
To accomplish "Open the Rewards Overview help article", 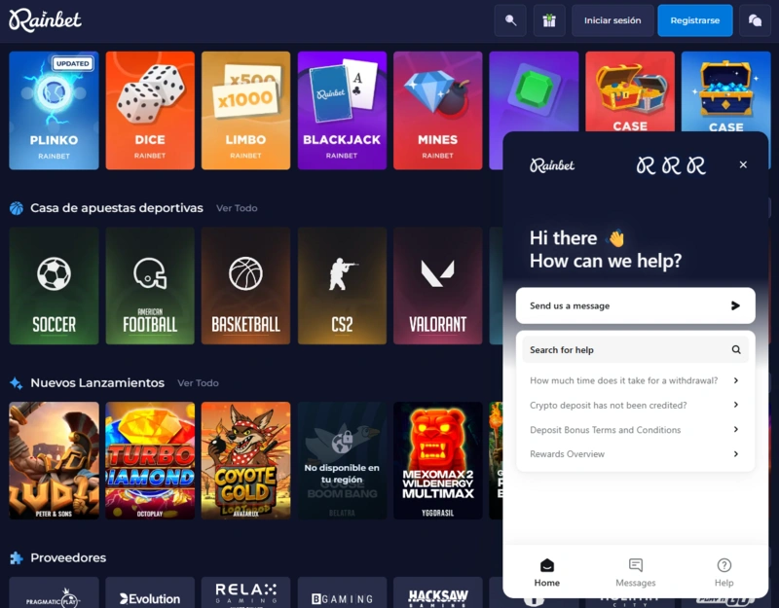I will [x=634, y=454].
